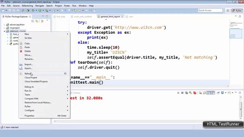Close the generat_html_report editor tab
This screenshot has height=137, width=244.
(122, 16)
